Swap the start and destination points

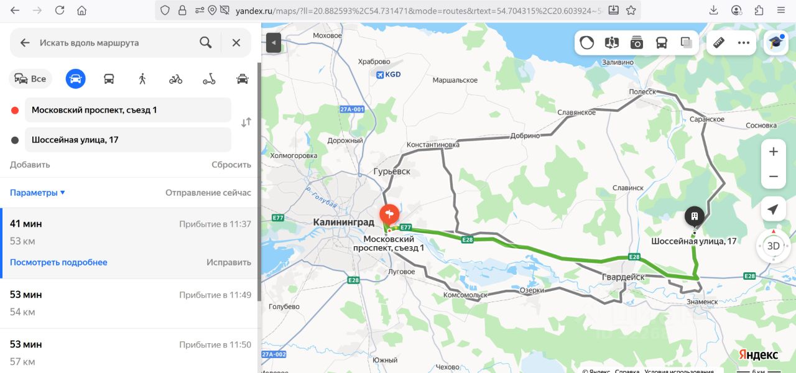coord(246,122)
